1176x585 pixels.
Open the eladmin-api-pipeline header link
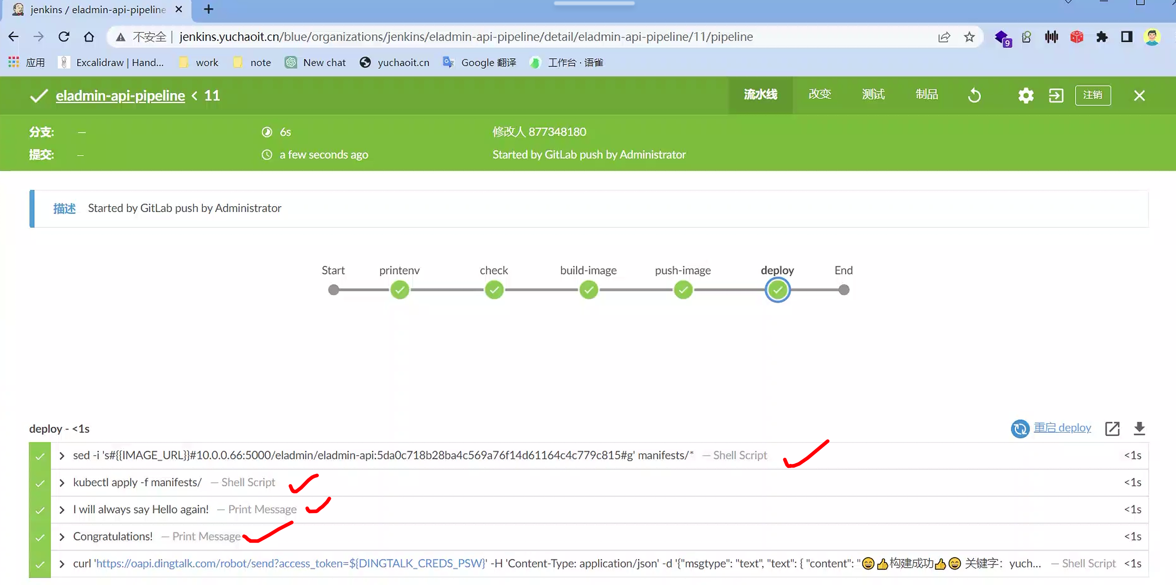[x=120, y=96]
